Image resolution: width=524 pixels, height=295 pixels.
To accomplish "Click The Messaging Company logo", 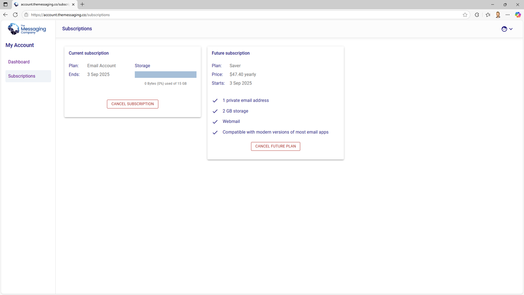I will 27,29.
